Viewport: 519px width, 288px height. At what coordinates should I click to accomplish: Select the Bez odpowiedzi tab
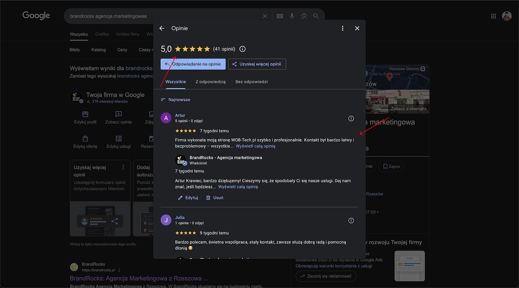(x=251, y=82)
